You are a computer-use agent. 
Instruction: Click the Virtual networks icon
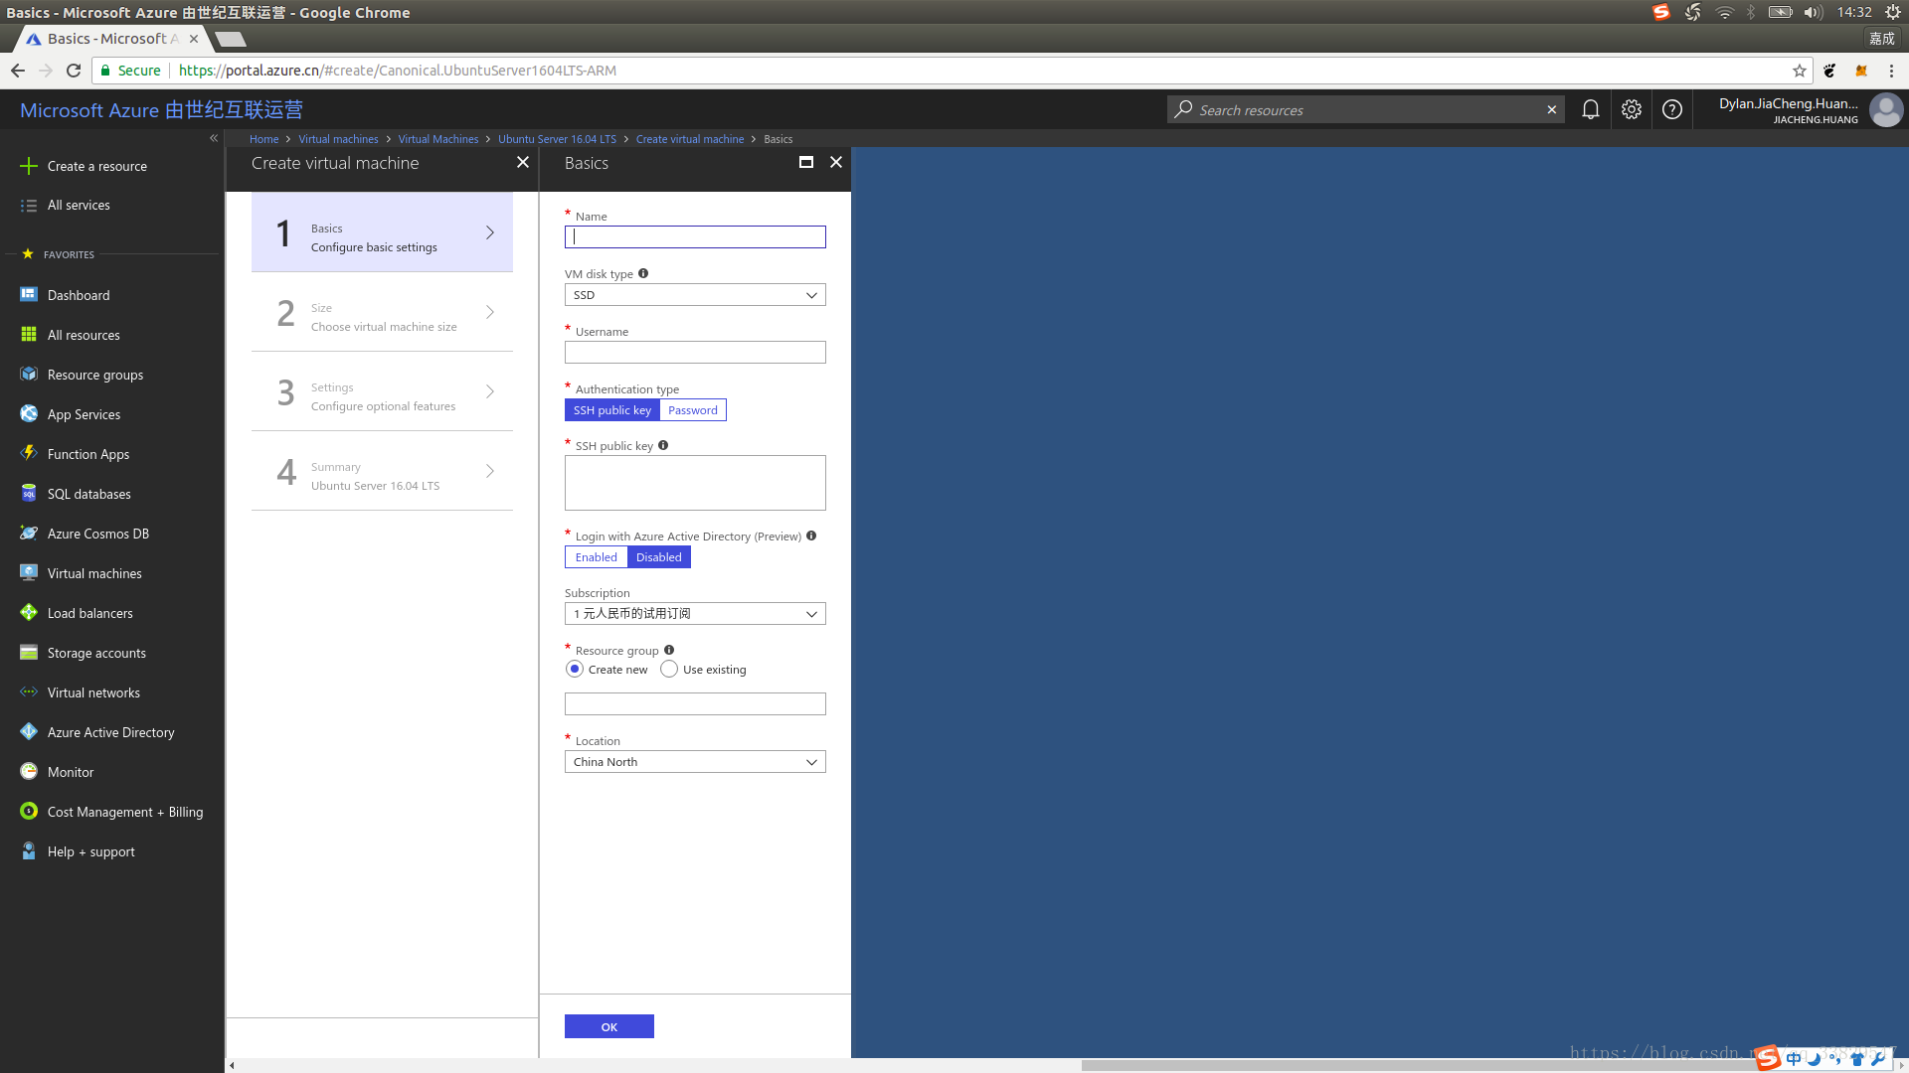(29, 692)
